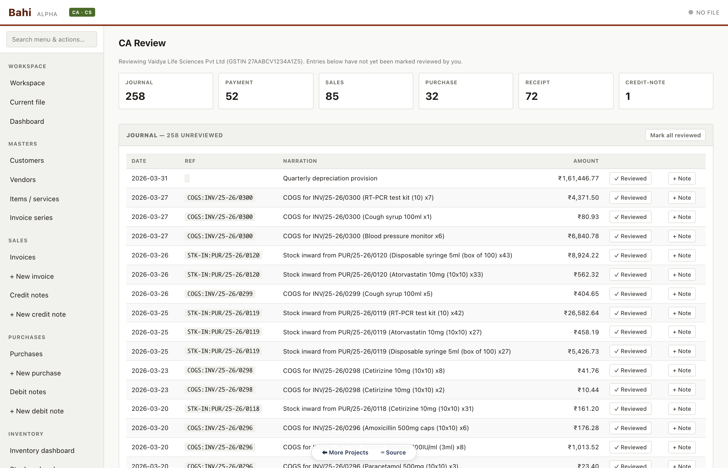Navigate to Customers under Masters
This screenshot has width=728, height=468.
(27, 160)
